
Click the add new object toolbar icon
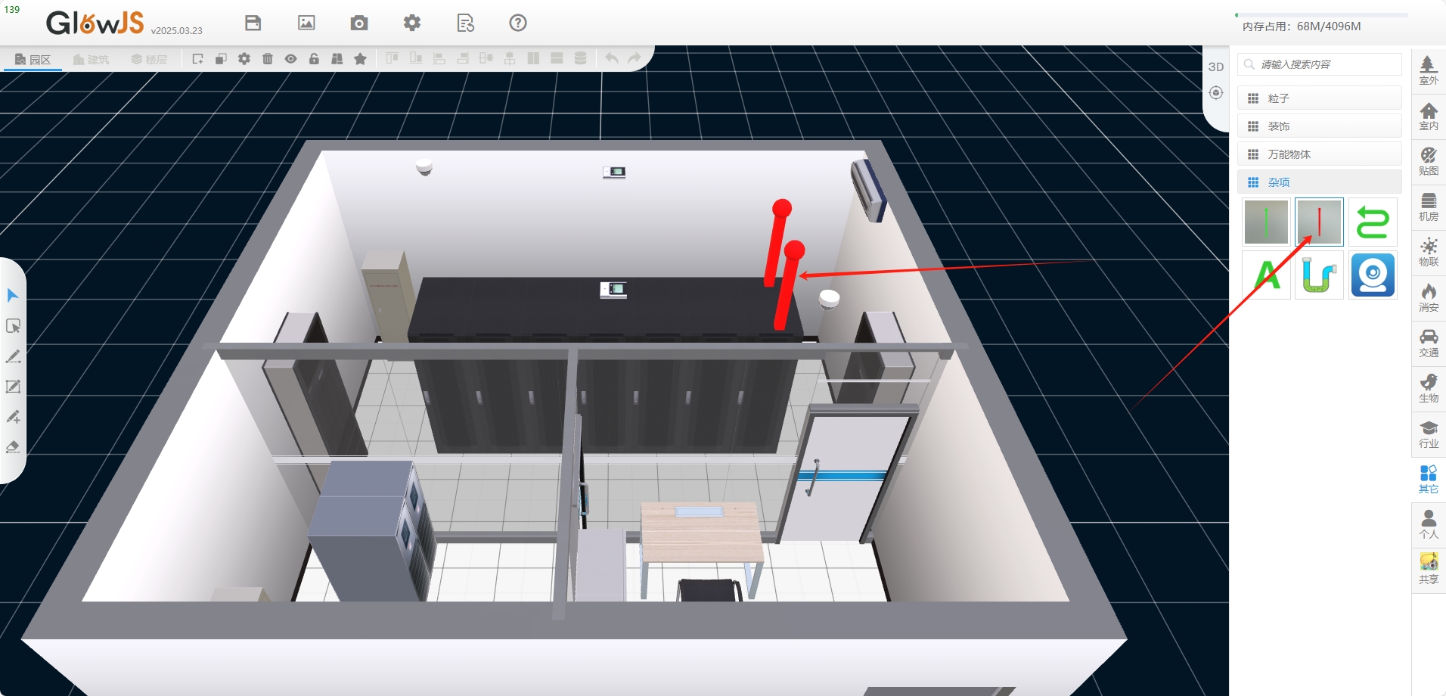[198, 58]
